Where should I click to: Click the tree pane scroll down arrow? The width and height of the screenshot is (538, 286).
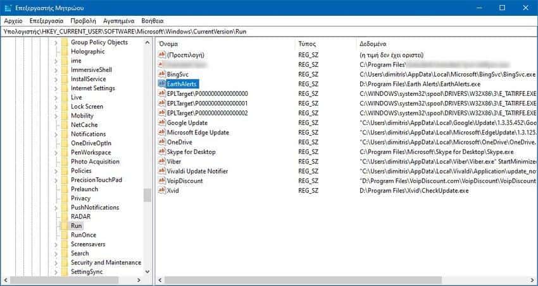[x=147, y=271]
